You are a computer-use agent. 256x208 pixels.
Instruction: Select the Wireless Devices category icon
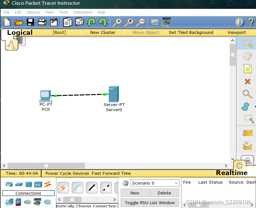(x=38, y=185)
